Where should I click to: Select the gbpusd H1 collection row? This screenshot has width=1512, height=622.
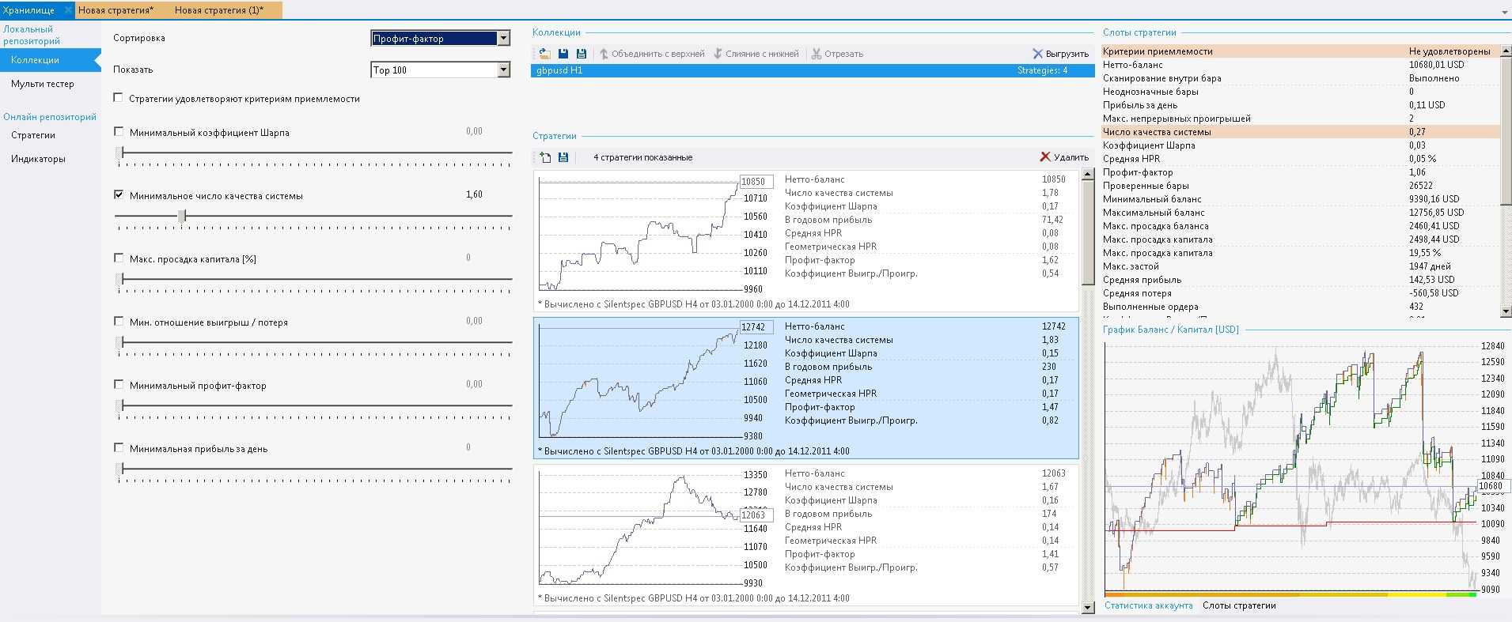tap(812, 70)
